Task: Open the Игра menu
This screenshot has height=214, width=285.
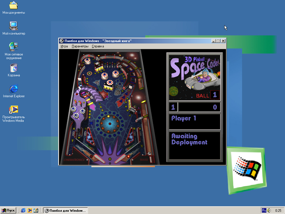Action: [x=64, y=46]
